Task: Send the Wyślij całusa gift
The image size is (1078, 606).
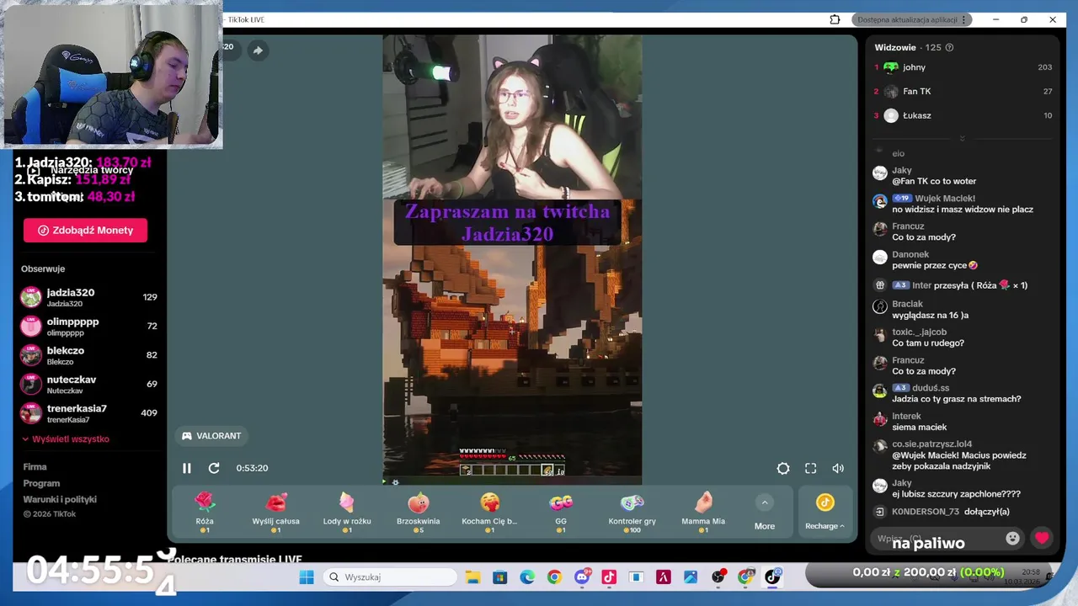Action: [x=275, y=512]
